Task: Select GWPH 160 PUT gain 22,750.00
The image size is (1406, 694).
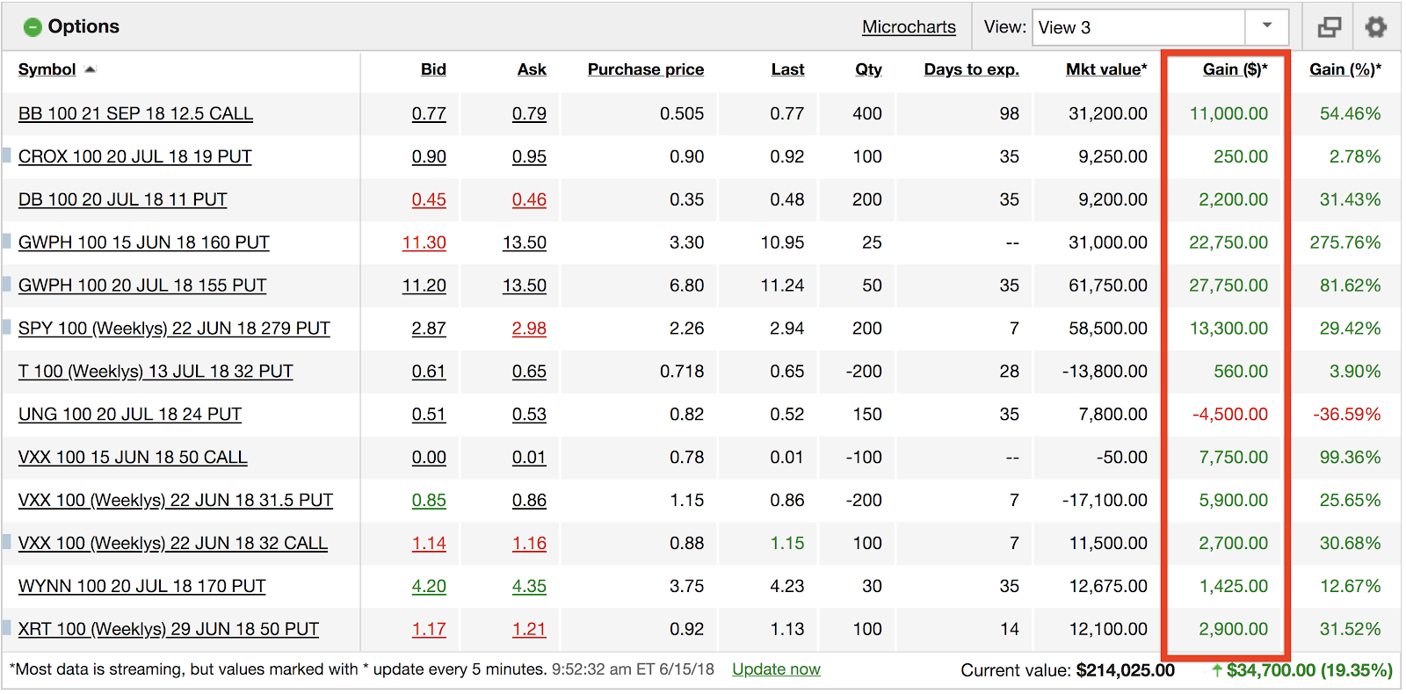Action: (x=1228, y=242)
